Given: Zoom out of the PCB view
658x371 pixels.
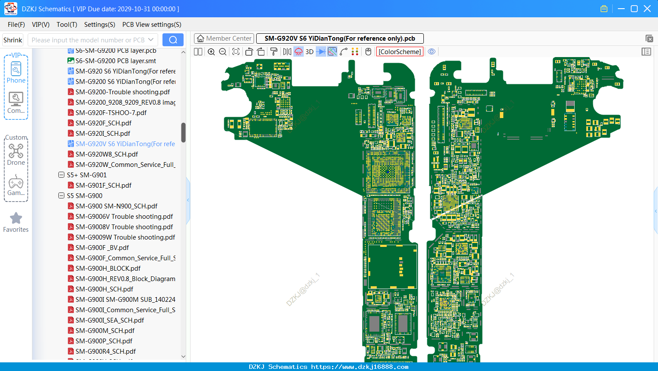Looking at the screenshot, I should tap(223, 51).
